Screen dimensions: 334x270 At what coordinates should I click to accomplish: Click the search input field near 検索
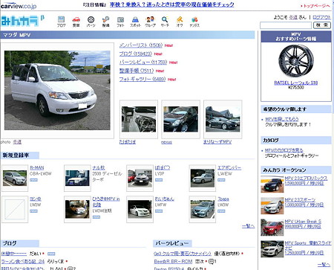(x=286, y=25)
